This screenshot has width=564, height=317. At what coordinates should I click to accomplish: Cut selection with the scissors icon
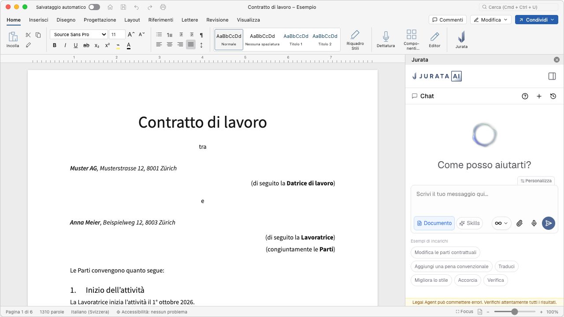tap(28, 35)
